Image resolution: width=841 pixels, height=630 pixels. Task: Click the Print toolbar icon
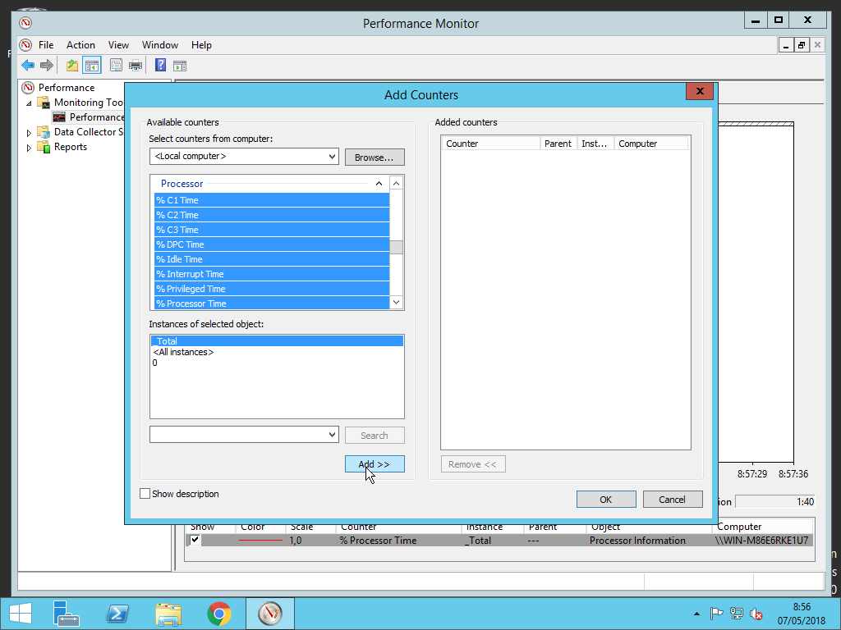pyautogui.click(x=136, y=66)
